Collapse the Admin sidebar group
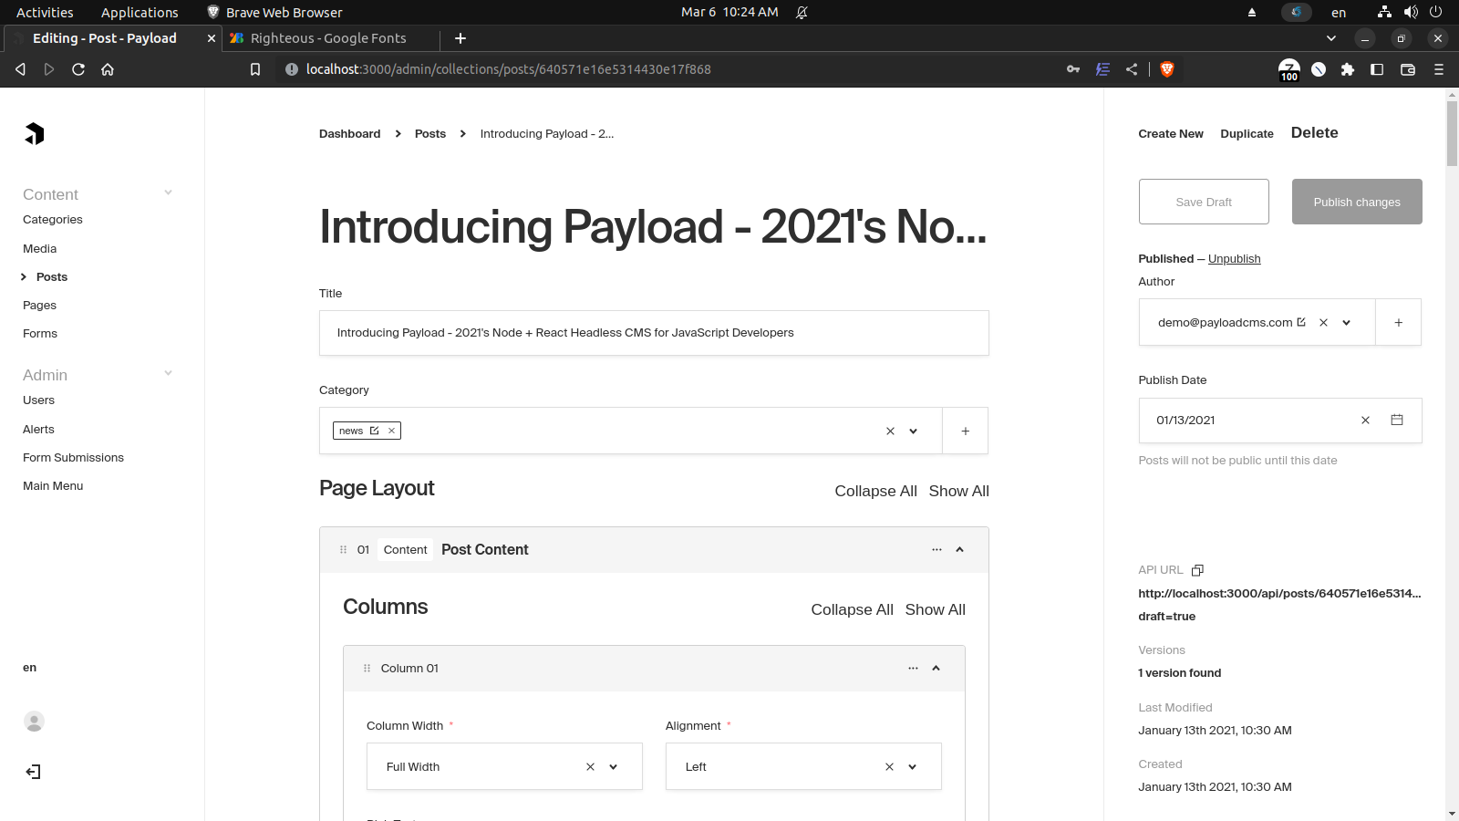Screen dimensions: 1459x821 pyautogui.click(x=168, y=373)
